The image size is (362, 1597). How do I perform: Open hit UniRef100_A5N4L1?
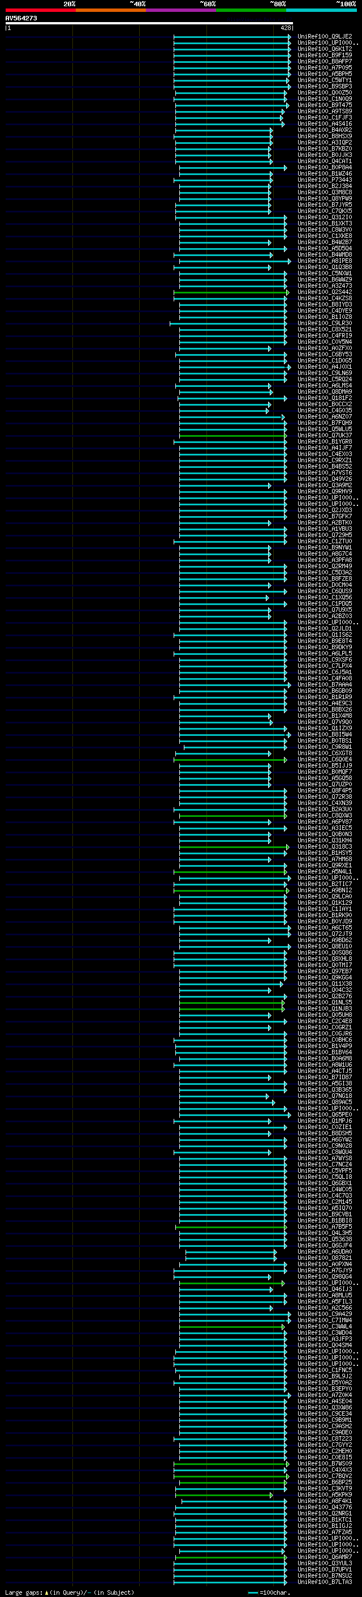point(324,871)
